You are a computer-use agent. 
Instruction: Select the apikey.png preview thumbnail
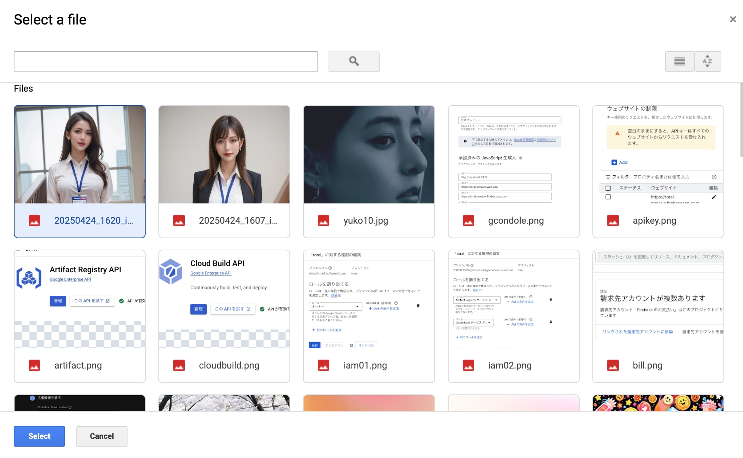[658, 154]
